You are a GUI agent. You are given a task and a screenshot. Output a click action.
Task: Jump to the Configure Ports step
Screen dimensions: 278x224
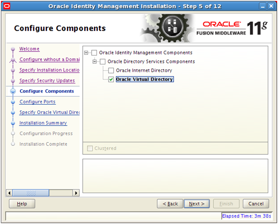38,102
